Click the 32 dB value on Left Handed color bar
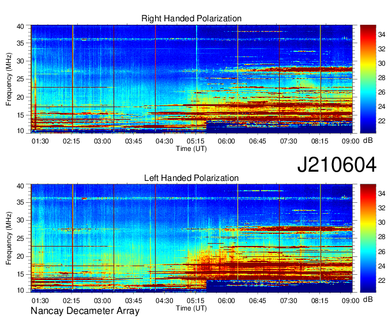Image resolution: width=392 pixels, height=318 pixels. click(x=382, y=208)
